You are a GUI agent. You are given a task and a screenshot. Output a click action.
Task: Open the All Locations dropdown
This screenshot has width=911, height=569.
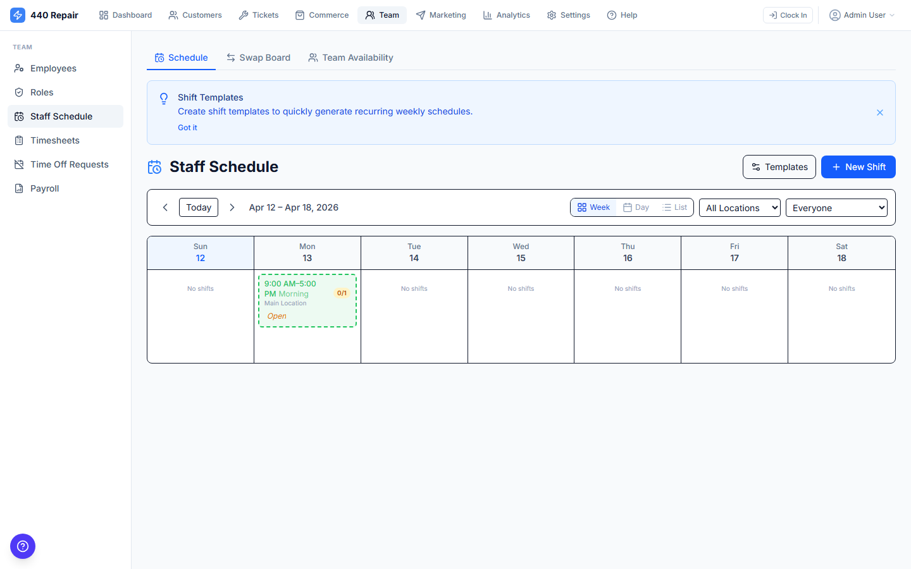(740, 207)
